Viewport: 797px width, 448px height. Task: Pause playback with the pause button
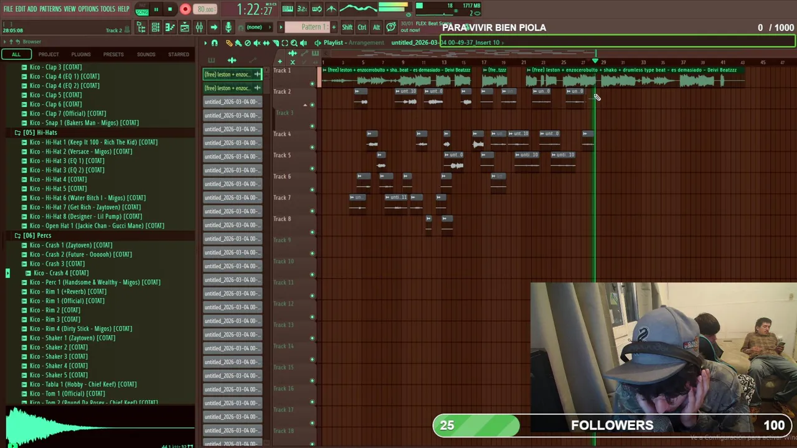pyautogui.click(x=156, y=9)
